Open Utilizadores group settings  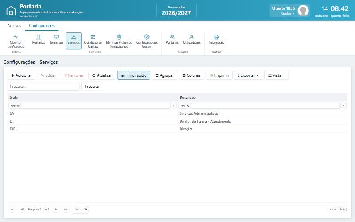(x=192, y=39)
